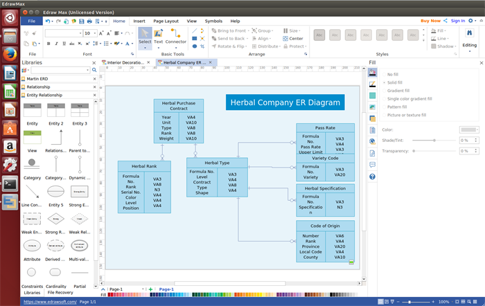485x306 pixels.
Task: Click the Sign In button
Action: [457, 21]
